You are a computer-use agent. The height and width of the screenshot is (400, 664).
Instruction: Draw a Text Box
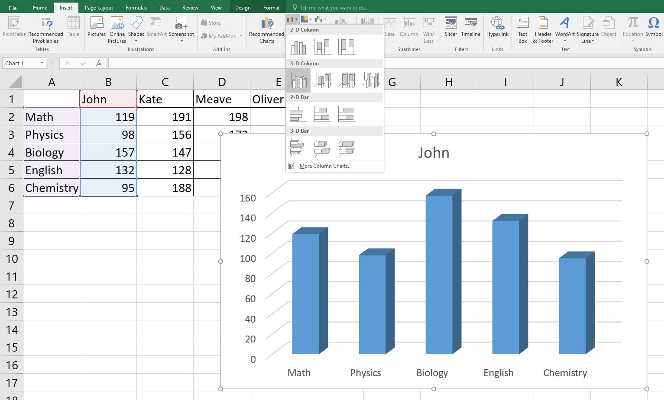pyautogui.click(x=522, y=30)
